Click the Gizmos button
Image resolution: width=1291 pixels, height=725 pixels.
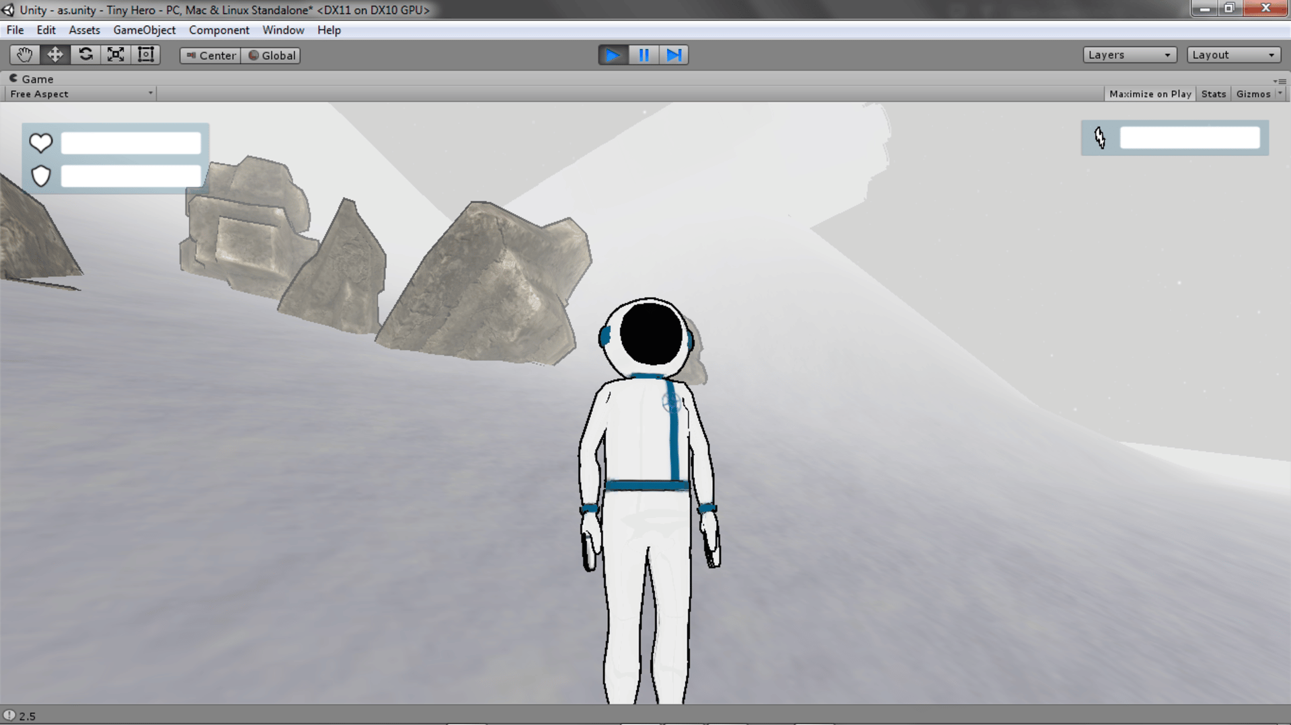pyautogui.click(x=1253, y=94)
